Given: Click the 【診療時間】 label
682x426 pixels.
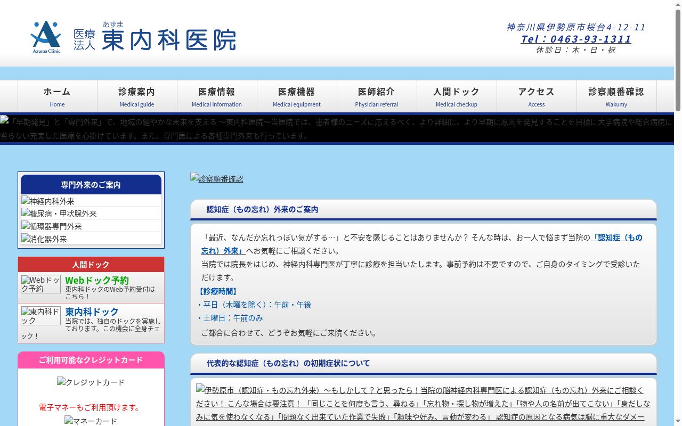Looking at the screenshot, I should (x=218, y=291).
